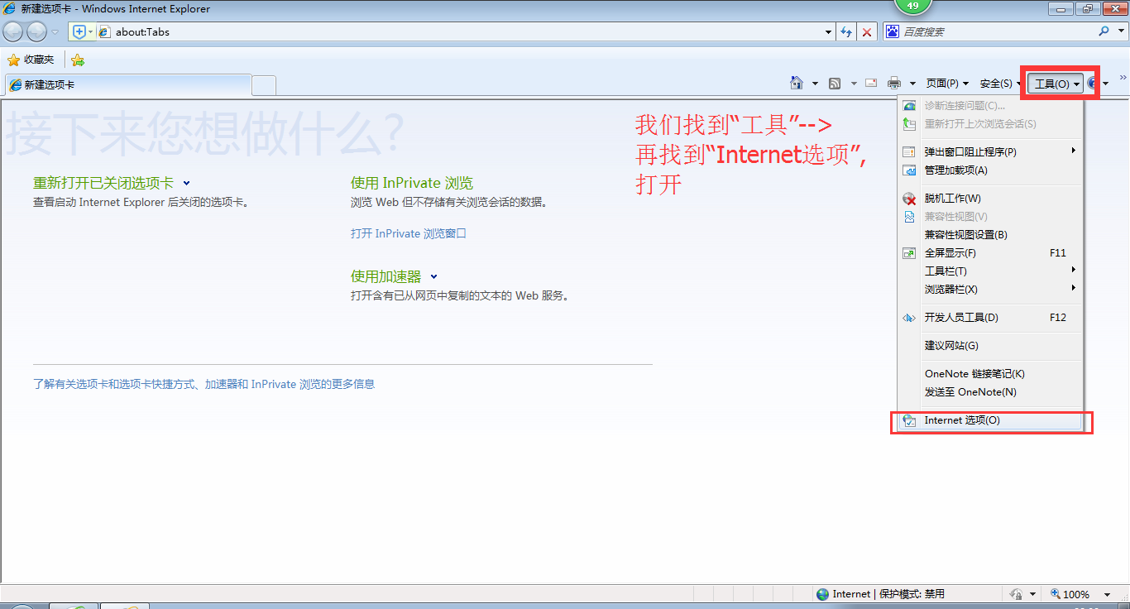Click the Stop loading icon

(868, 31)
